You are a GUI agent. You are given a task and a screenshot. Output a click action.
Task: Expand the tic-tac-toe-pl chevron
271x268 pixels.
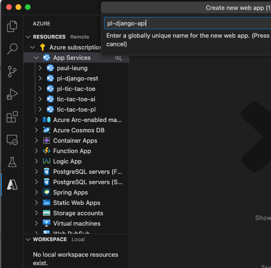click(x=40, y=110)
